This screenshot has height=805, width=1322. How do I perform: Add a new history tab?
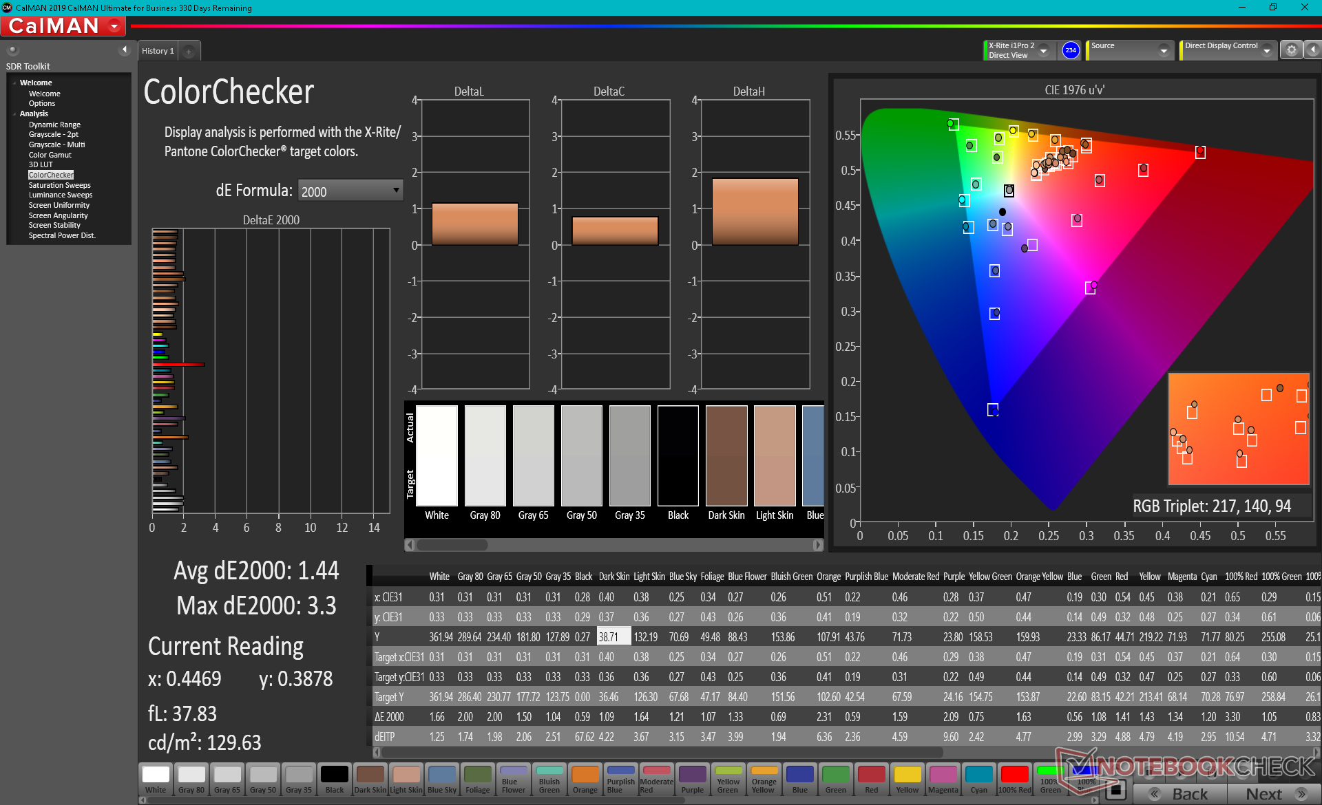pyautogui.click(x=189, y=51)
